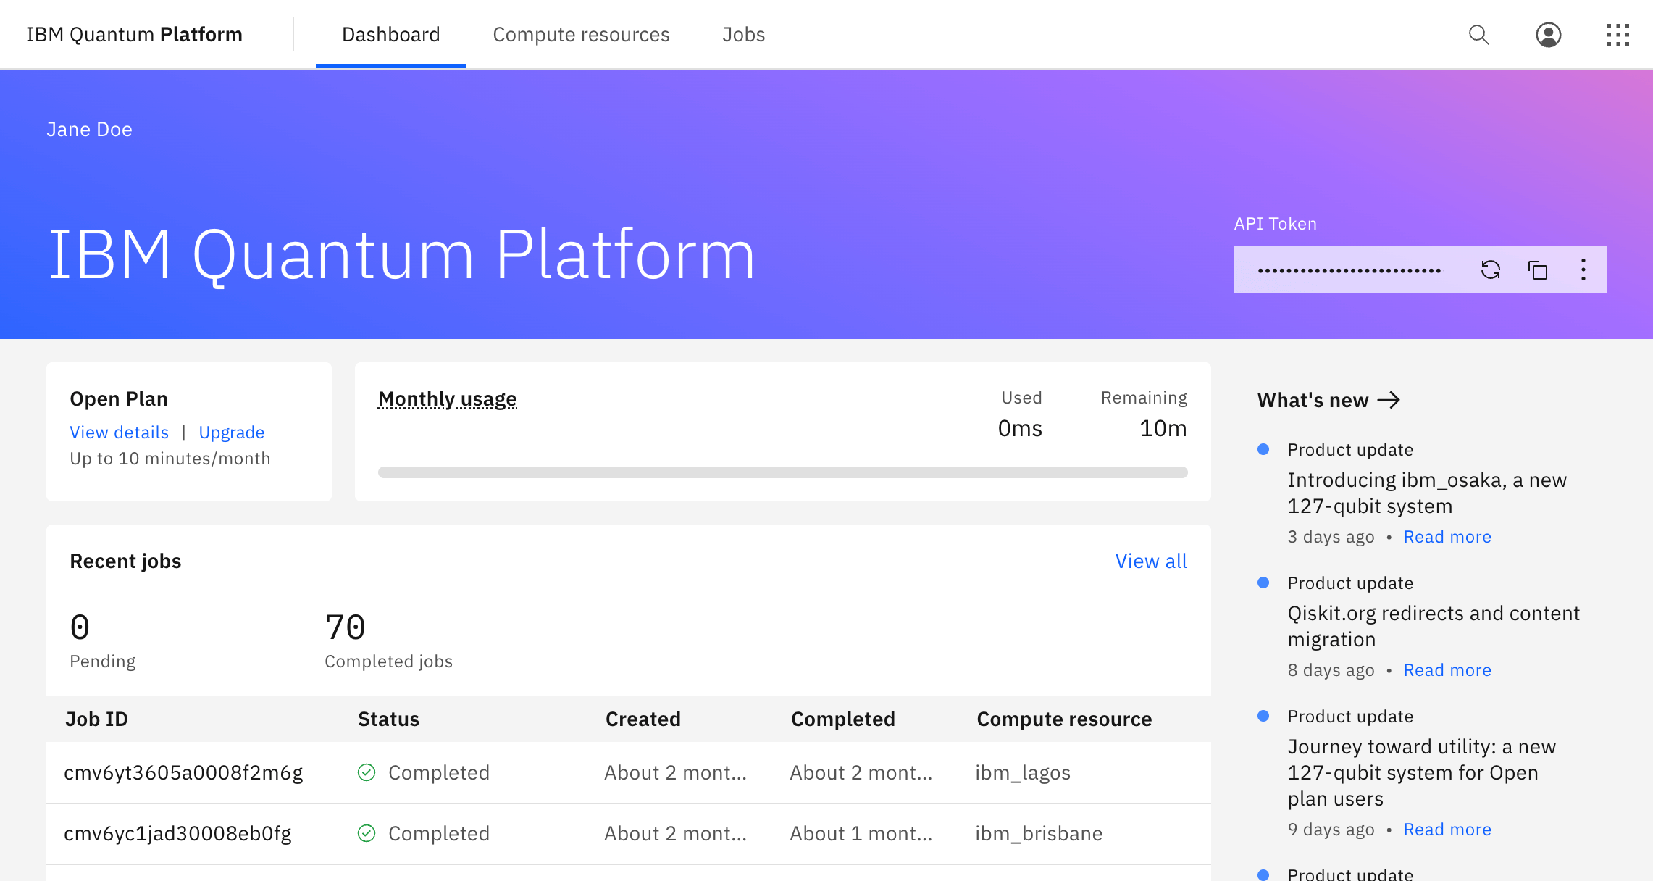Expand Jobs dropdown in top navigation
The width and height of the screenshot is (1653, 881).
coord(742,34)
